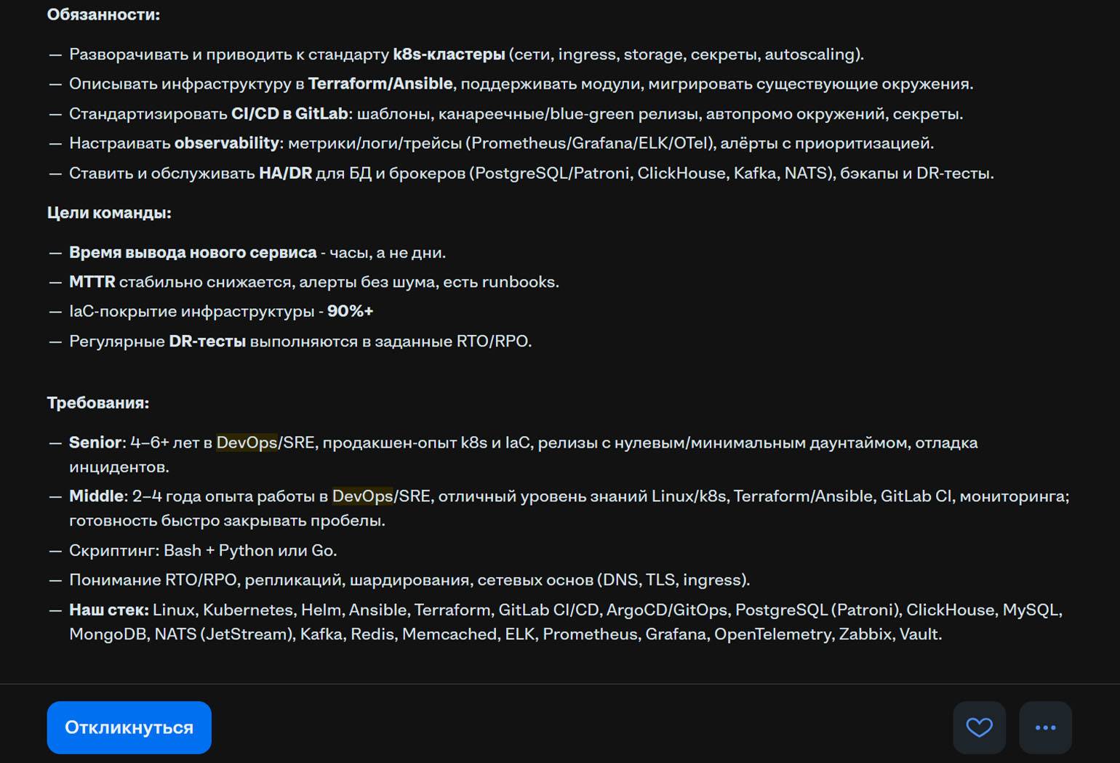
Task: Click the Требования heading
Action: [98, 403]
